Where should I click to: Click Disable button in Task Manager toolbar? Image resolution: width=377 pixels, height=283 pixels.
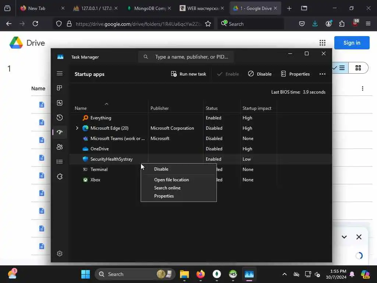[x=260, y=74]
